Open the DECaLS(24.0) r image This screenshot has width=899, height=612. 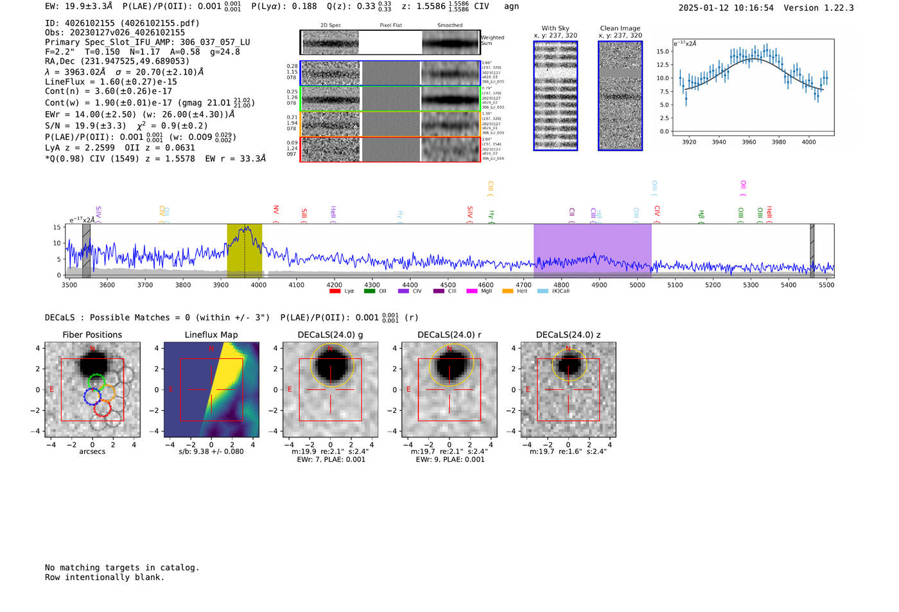coord(449,389)
